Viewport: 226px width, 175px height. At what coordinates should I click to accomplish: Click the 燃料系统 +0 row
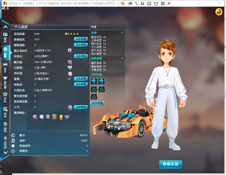pos(99,44)
